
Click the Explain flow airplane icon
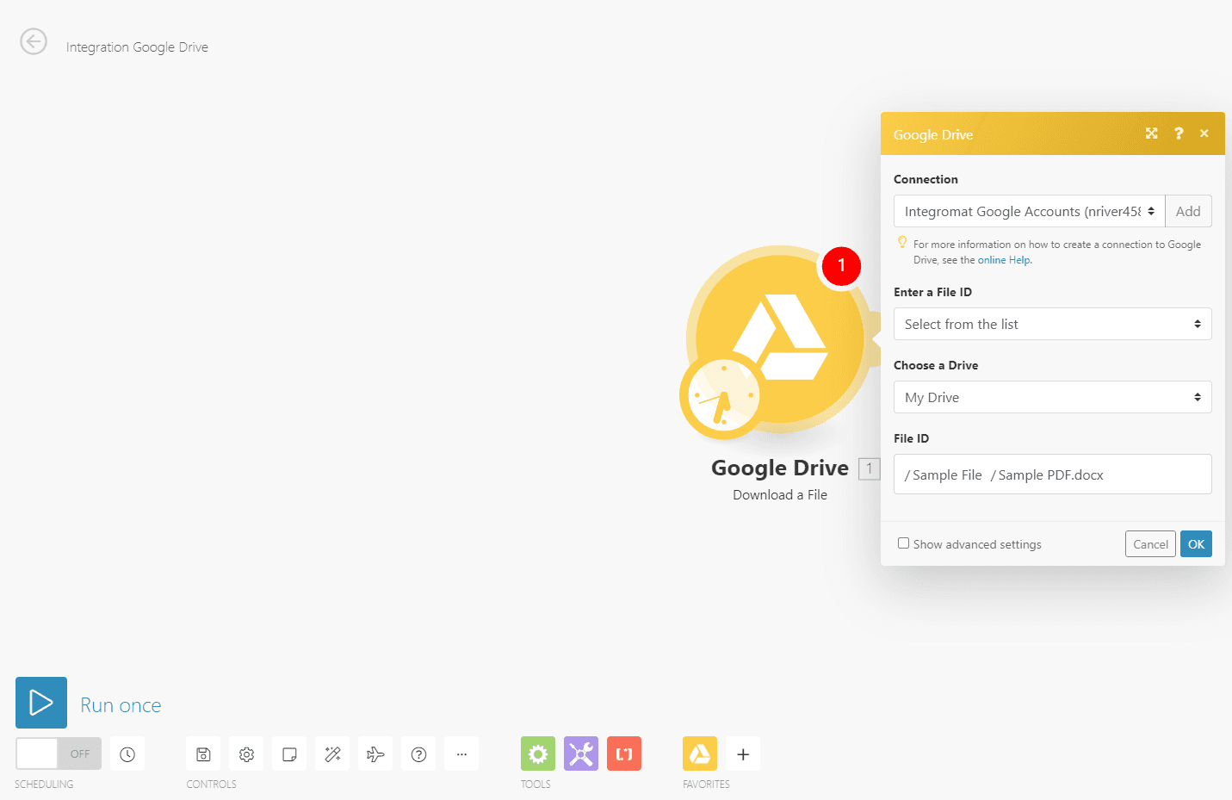point(375,754)
